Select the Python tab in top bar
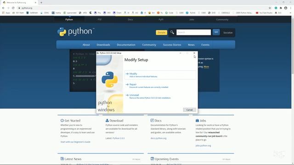The width and height of the screenshot is (294, 165). pos(69,19)
